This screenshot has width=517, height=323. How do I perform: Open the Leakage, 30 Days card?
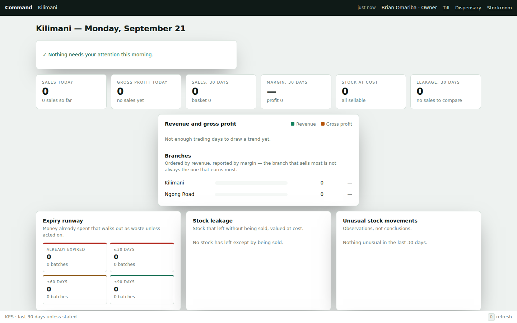coord(446,92)
